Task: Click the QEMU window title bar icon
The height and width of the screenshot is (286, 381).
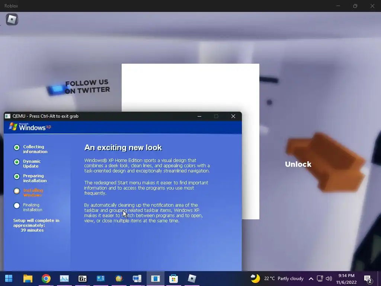Action: tap(8, 116)
